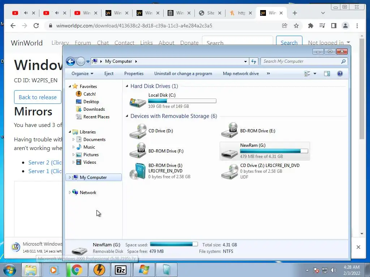
Task: Open Explorer Help question mark icon
Action: pyautogui.click(x=340, y=74)
